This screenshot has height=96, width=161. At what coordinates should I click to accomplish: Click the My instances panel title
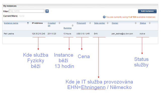[x=10, y=6]
